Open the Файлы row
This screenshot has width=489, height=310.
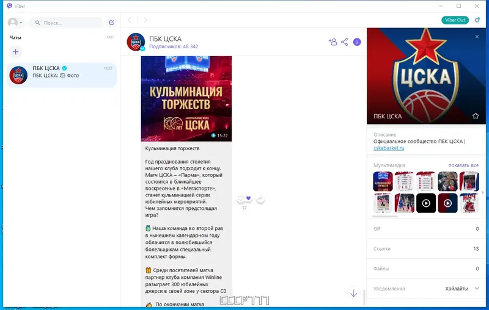click(x=426, y=269)
